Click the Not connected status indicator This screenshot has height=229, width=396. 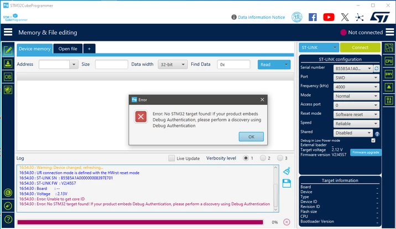pos(362,32)
